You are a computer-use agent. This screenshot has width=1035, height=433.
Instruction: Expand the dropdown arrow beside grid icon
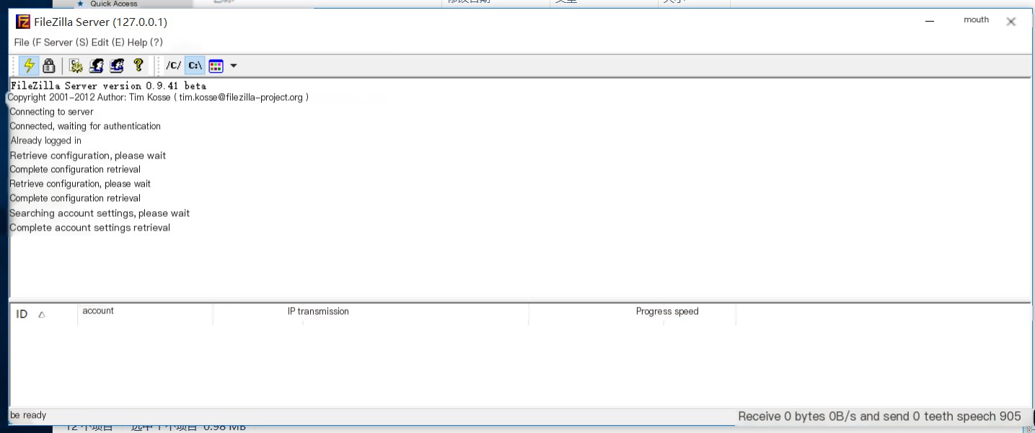233,66
